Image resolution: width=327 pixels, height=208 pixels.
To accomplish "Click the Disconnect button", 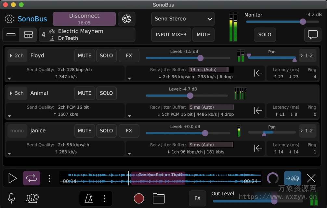I will point(84,19).
